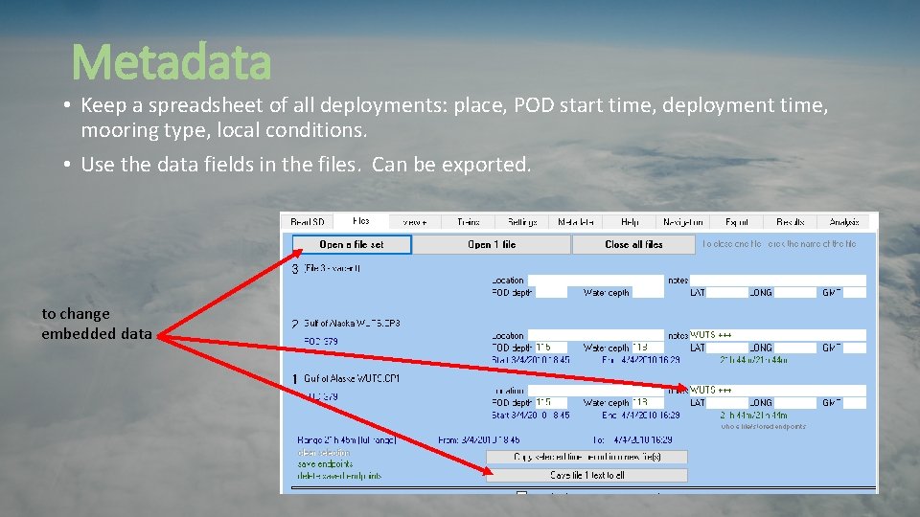Click the LONG field of file 2
The width and height of the screenshot is (920, 517).
(795, 348)
